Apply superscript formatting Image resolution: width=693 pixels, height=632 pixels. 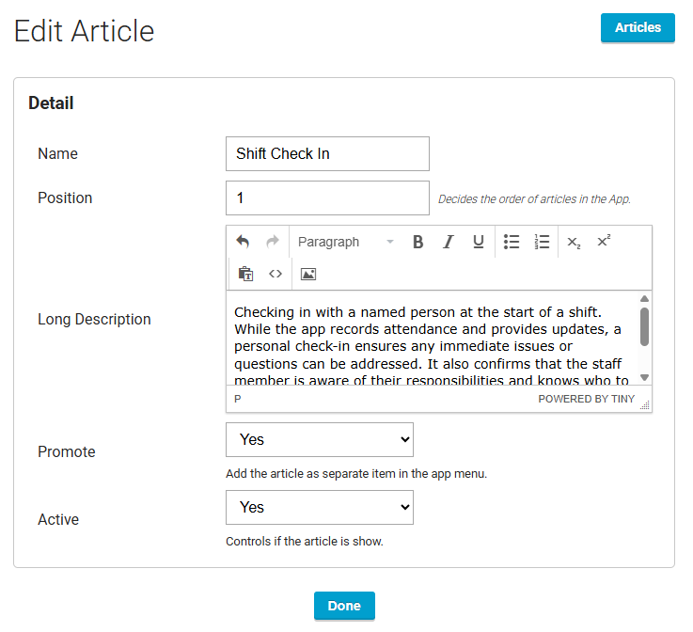(x=604, y=242)
